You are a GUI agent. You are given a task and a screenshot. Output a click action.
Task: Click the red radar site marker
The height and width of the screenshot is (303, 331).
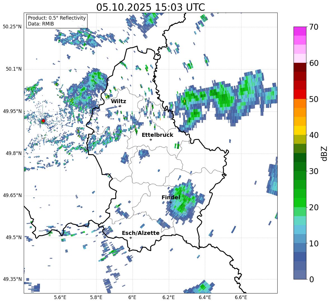pyautogui.click(x=43, y=121)
